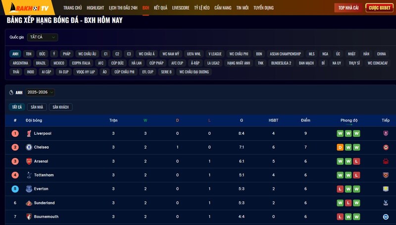
Task: Open the HIGHLIGHT menu item
Action: 95,8
